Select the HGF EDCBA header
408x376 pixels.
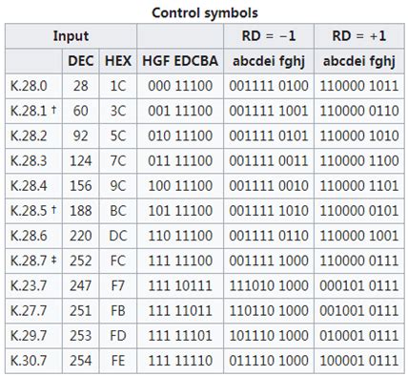180,61
